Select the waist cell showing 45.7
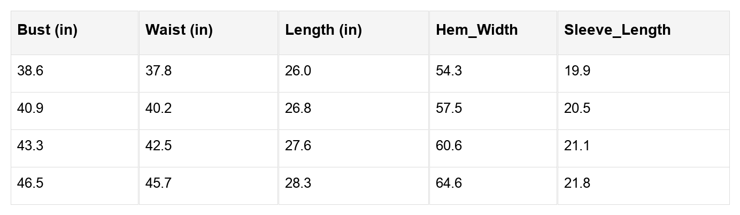 [159, 183]
